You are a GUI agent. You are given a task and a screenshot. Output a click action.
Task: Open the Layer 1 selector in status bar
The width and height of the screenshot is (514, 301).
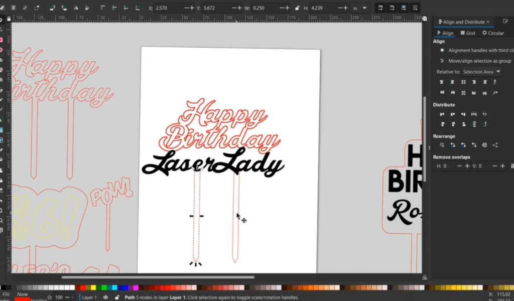click(89, 297)
